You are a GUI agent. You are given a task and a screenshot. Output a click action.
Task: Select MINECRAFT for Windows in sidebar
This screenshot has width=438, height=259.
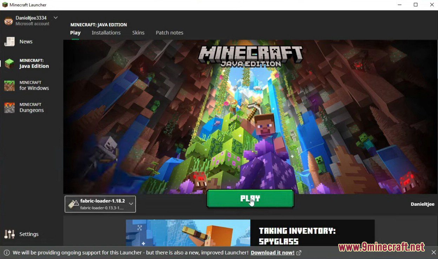[x=34, y=86]
